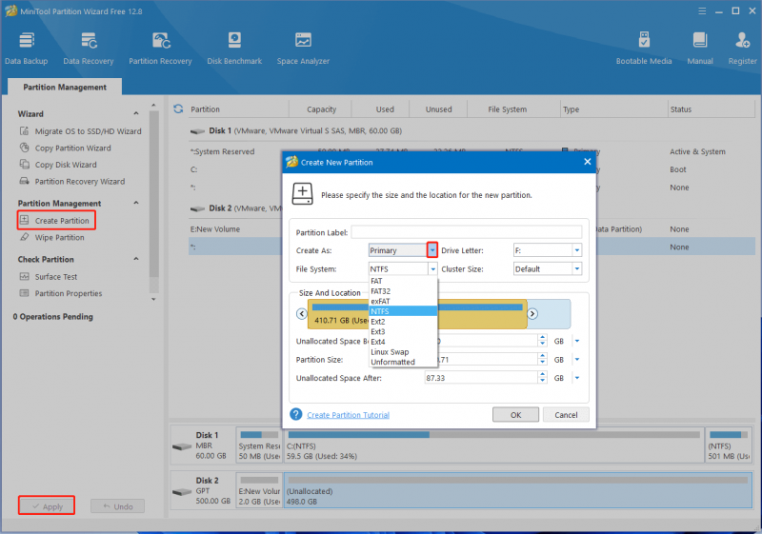Select C:(NTFS) block in Disk 1 map
Image resolution: width=762 pixels, height=534 pixels.
(493, 445)
